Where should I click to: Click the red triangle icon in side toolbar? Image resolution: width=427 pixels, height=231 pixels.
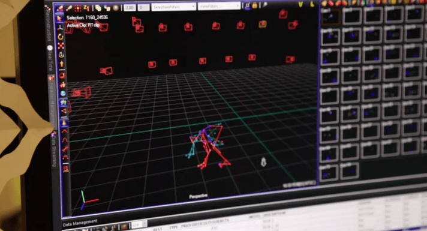pos(64,111)
